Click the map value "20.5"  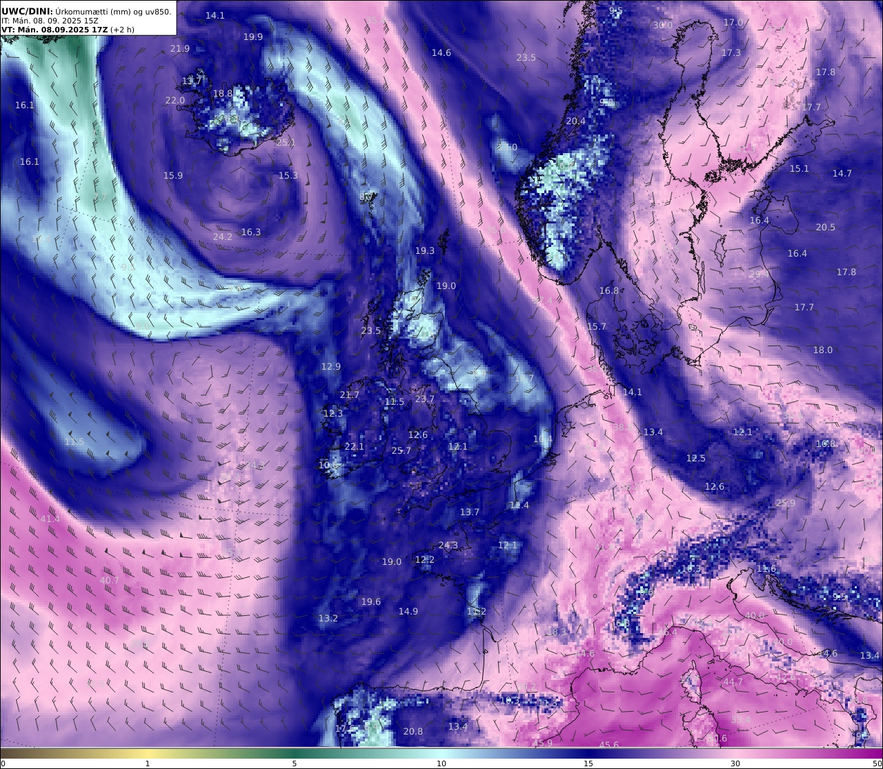(x=826, y=228)
